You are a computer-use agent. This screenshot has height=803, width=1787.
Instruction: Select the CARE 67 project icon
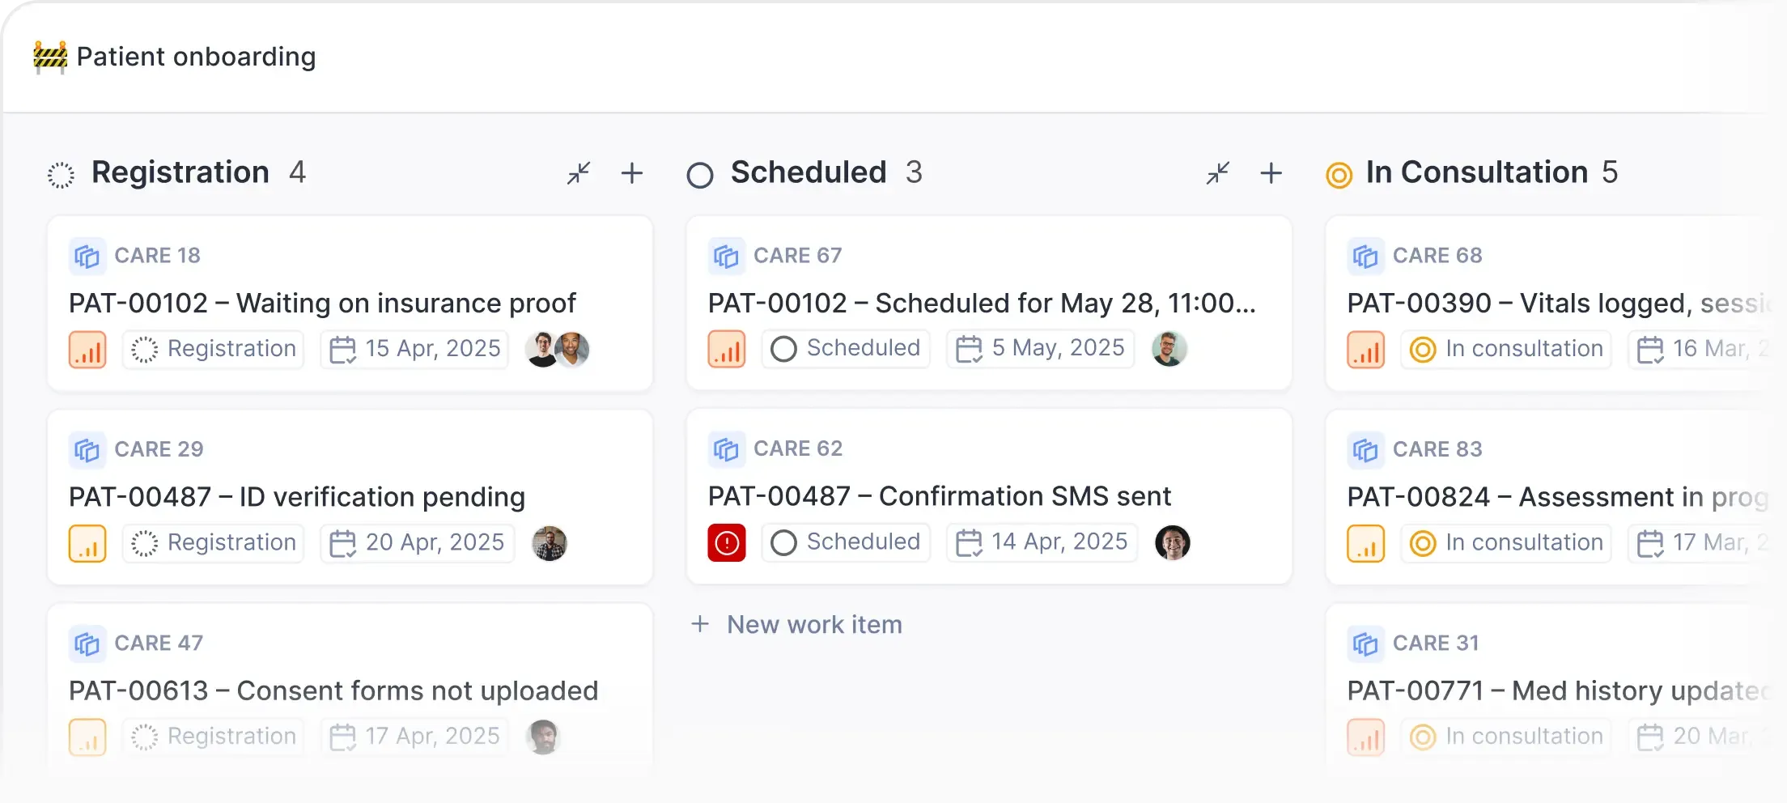click(727, 256)
